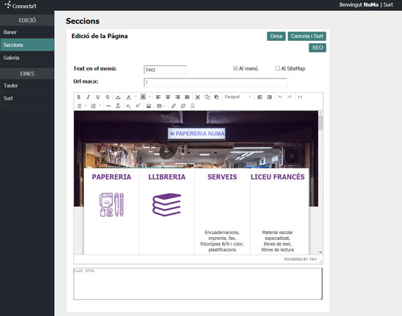Open background color dropdown arrow
The image size is (402, 316).
coord(150,97)
